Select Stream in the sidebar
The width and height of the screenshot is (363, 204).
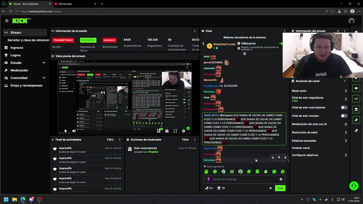25,33
